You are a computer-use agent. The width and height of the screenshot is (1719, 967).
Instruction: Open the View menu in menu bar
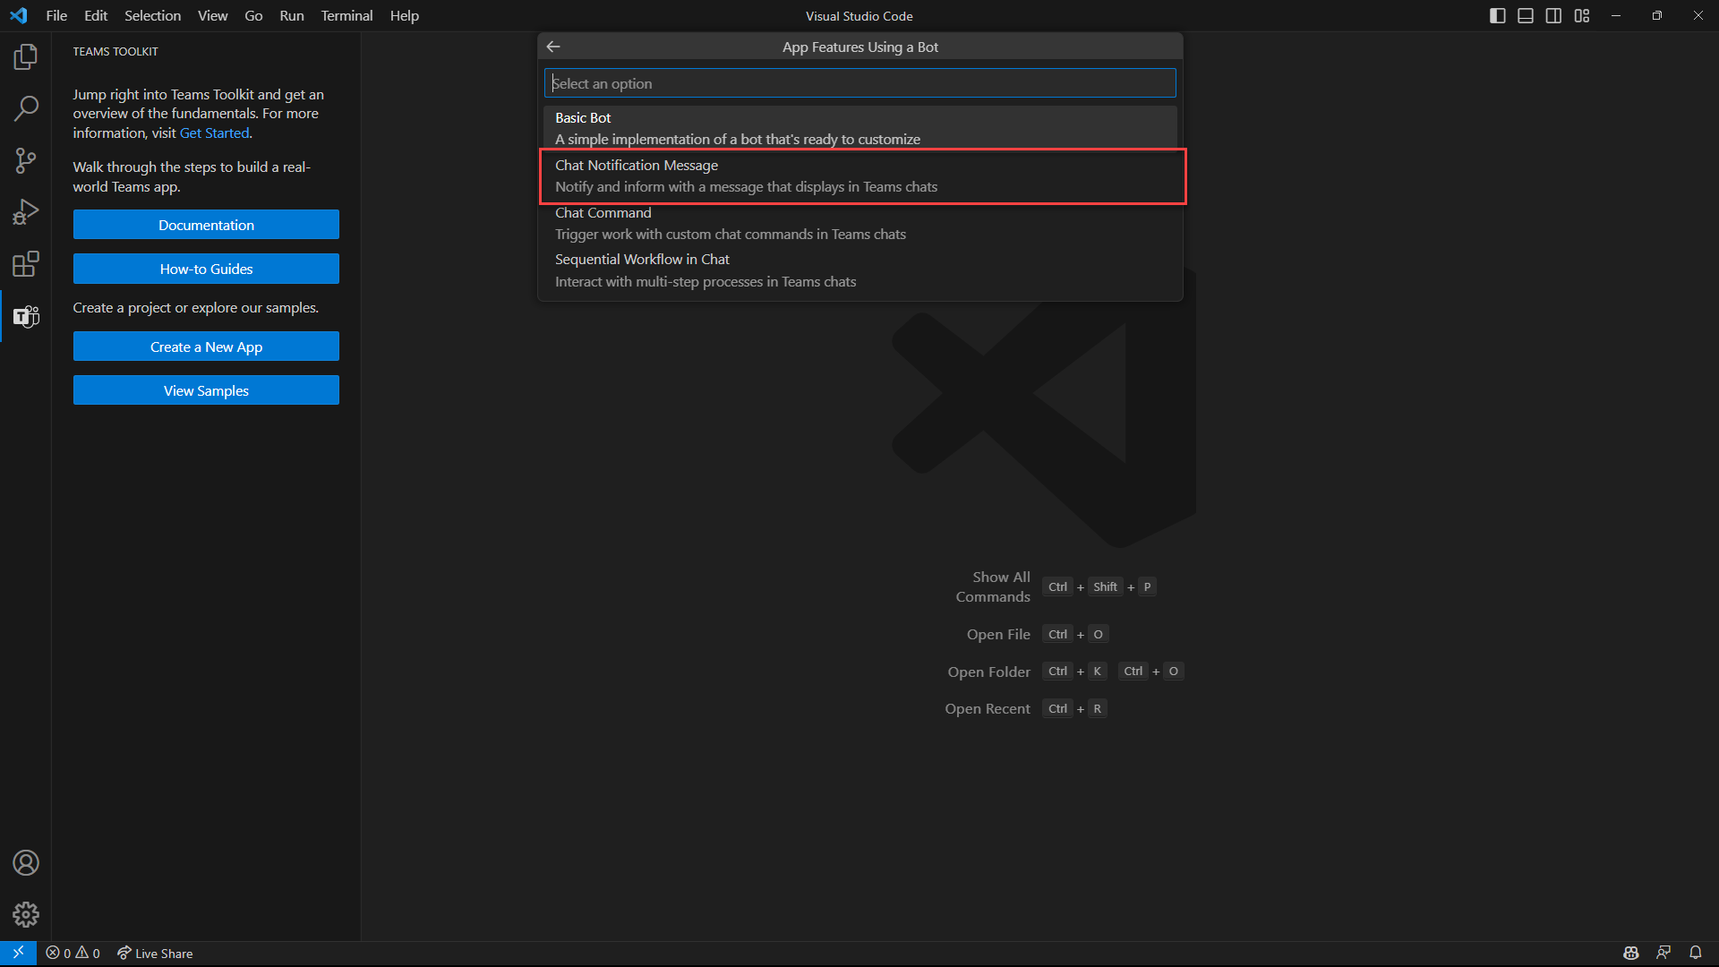coord(210,15)
